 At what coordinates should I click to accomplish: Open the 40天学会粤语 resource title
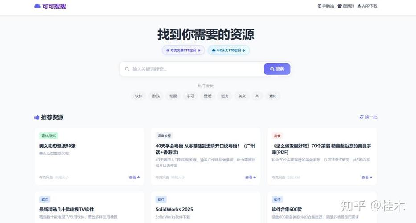pos(205,149)
